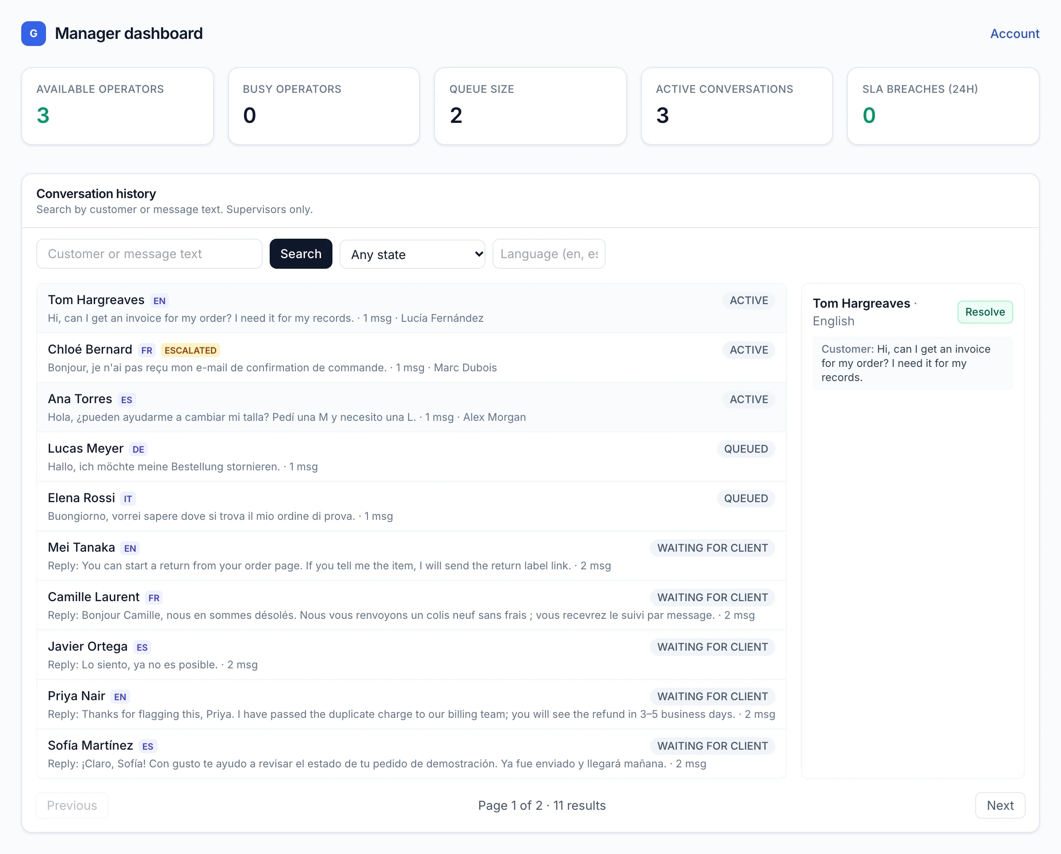Image resolution: width=1061 pixels, height=854 pixels.
Task: Click WAITING FOR CLIENT on Mei Tanaka row
Action: pyautogui.click(x=712, y=548)
